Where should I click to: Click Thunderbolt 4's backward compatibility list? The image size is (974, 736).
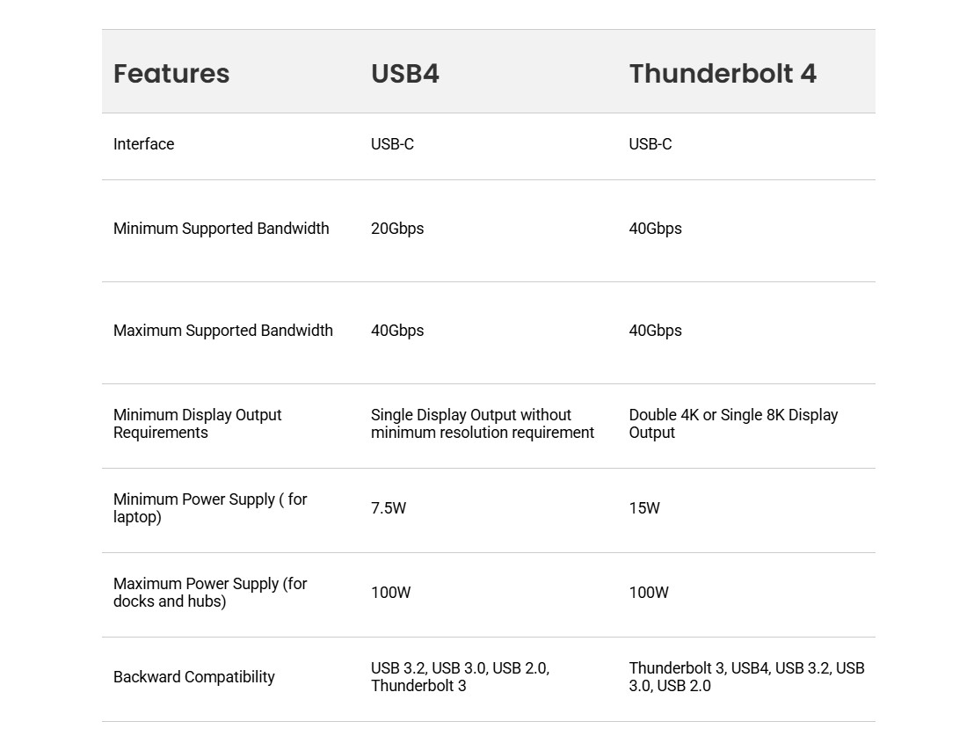coord(746,677)
